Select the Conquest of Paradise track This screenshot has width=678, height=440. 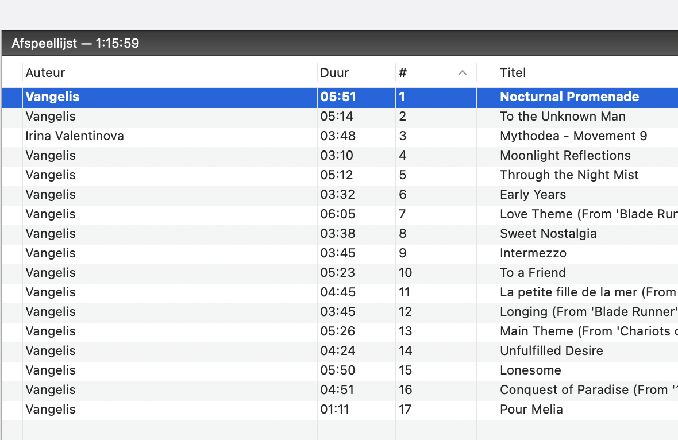pos(589,390)
